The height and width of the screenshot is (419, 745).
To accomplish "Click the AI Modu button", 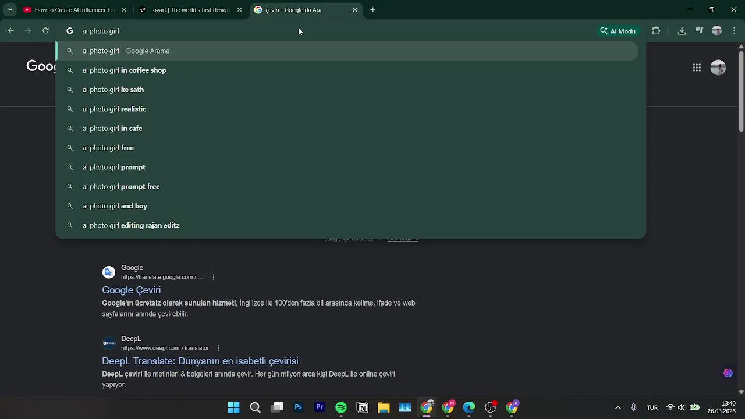I will click(x=618, y=31).
